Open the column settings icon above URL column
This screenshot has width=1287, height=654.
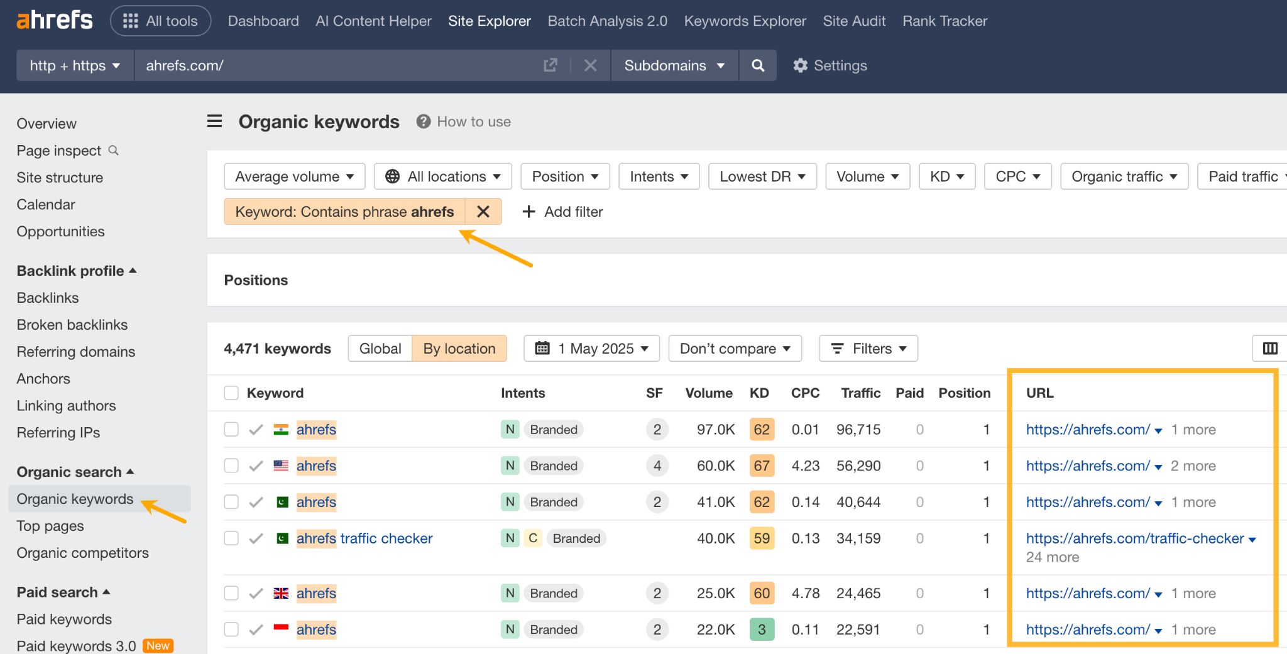click(x=1270, y=348)
